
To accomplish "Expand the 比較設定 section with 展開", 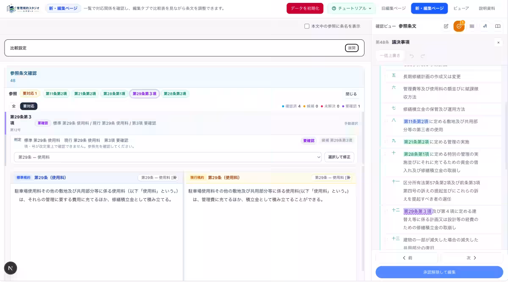I will tap(351, 48).
